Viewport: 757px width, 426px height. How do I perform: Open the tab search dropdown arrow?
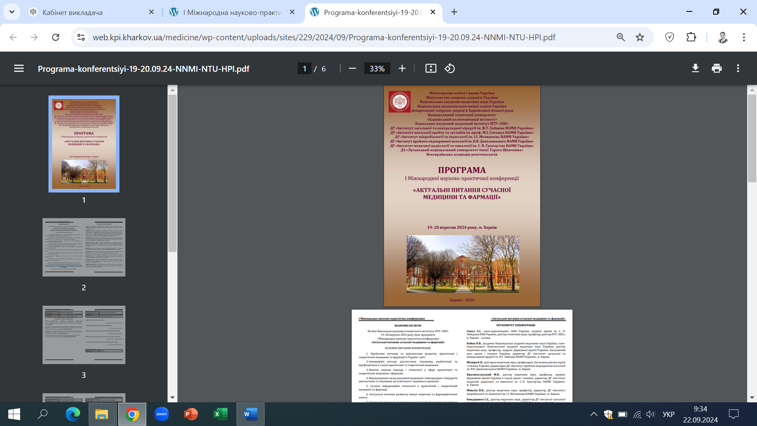click(x=12, y=12)
